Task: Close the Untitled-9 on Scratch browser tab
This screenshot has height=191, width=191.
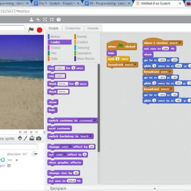Action: [x=180, y=3]
